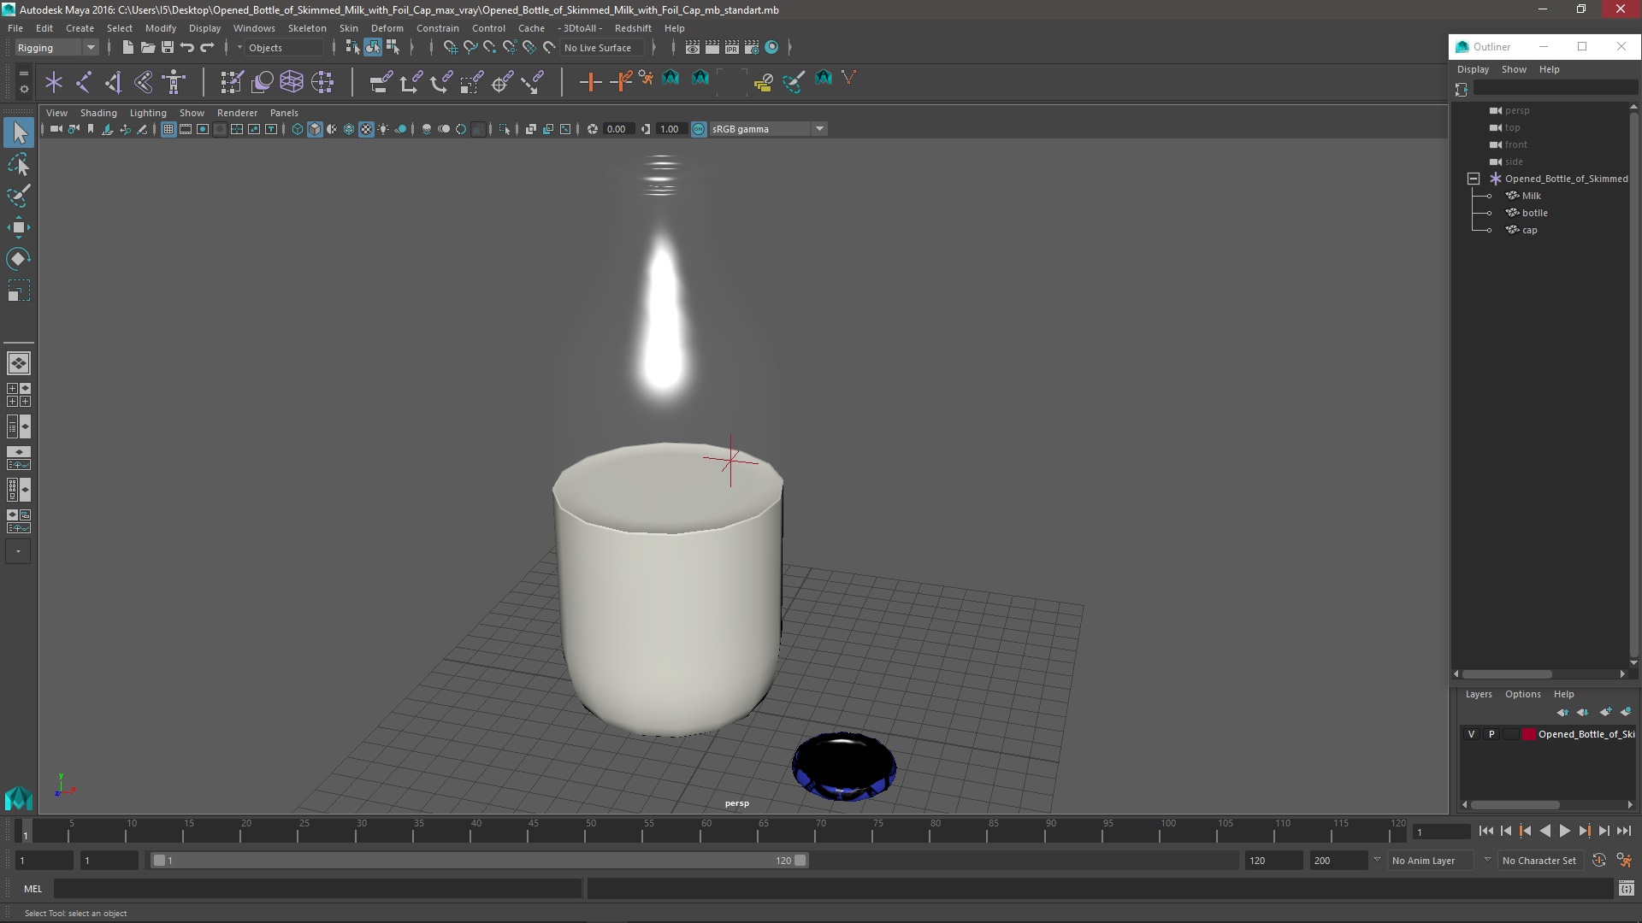Viewport: 1642px width, 923px height.
Task: Click the Maya home logo icon
Action: [x=19, y=798]
